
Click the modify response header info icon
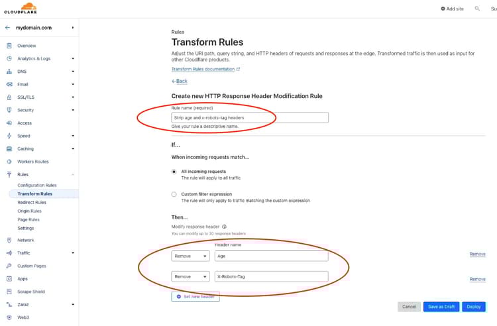tap(224, 227)
